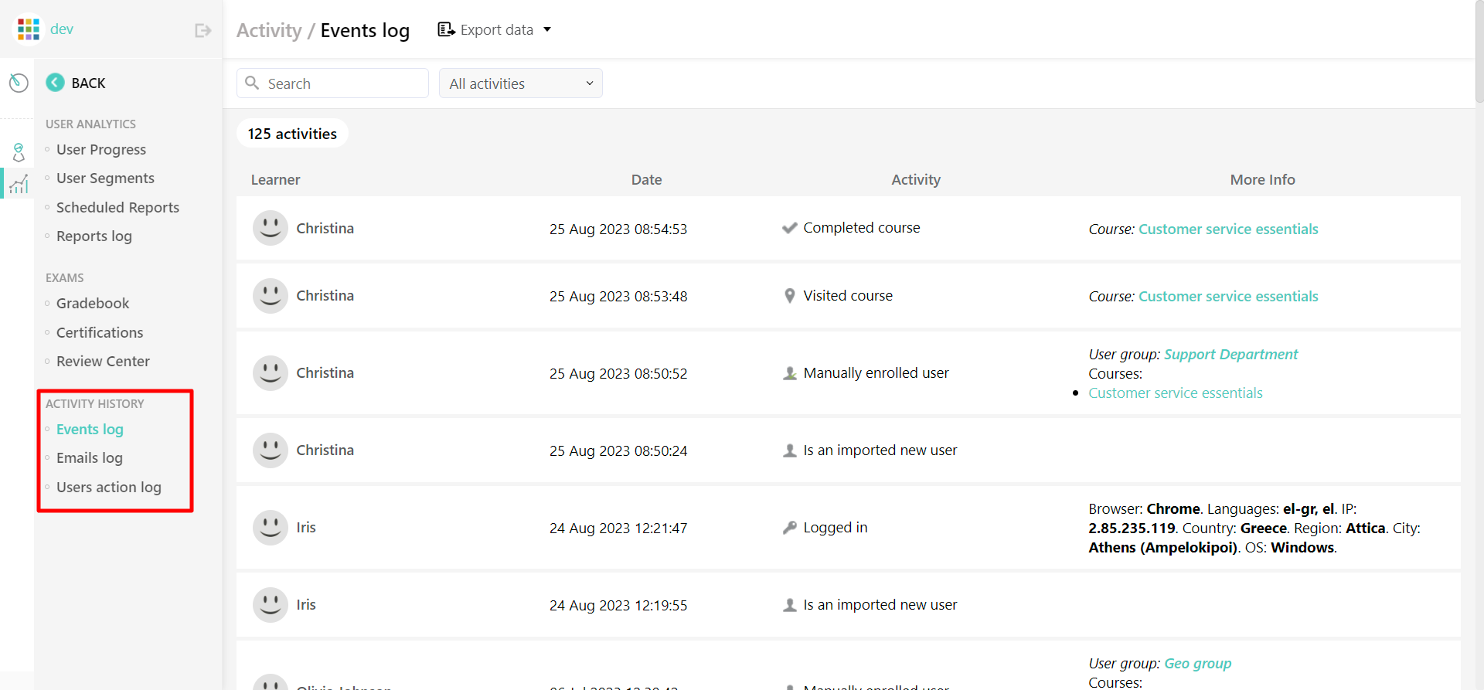Click the Completed course checkmark icon
The width and height of the screenshot is (1484, 690).
789,228
